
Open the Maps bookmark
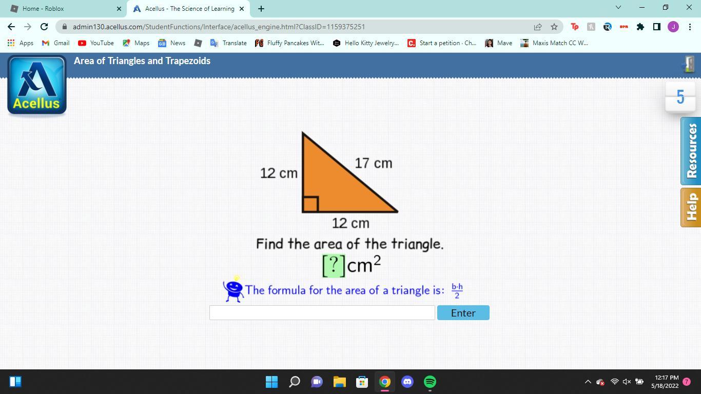point(136,43)
